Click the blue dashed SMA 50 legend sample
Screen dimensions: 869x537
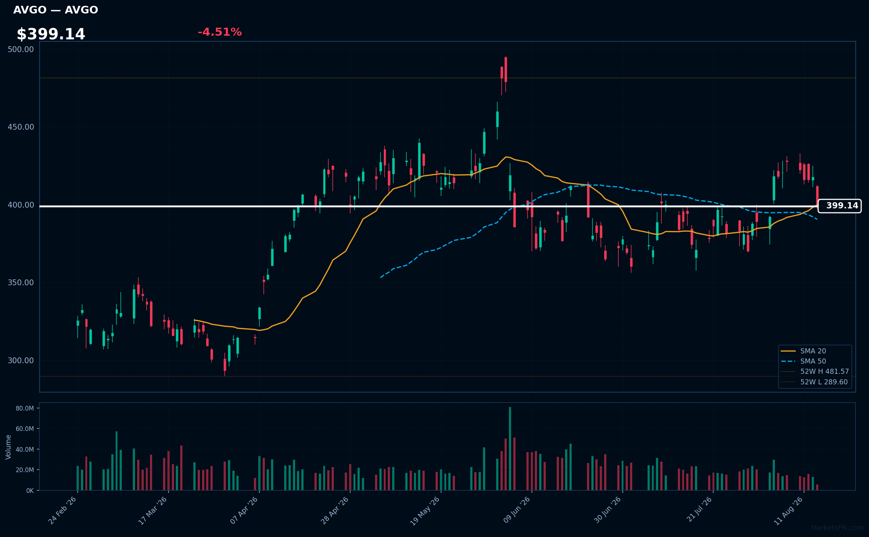788,361
